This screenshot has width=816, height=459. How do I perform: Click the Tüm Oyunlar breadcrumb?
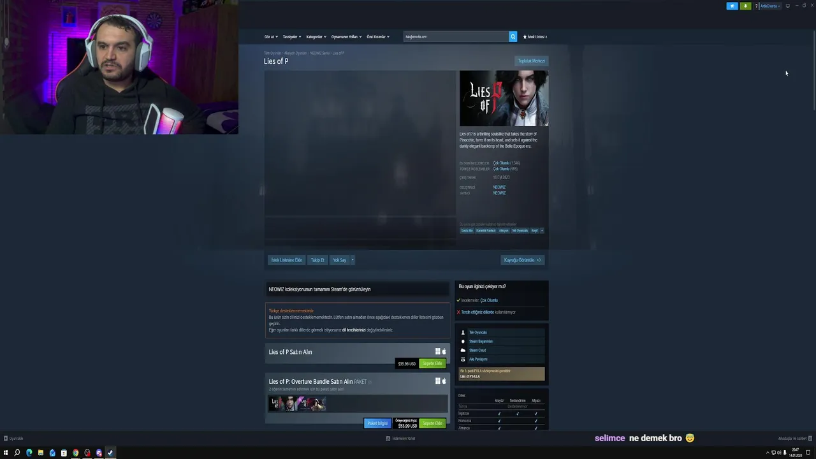(x=272, y=53)
